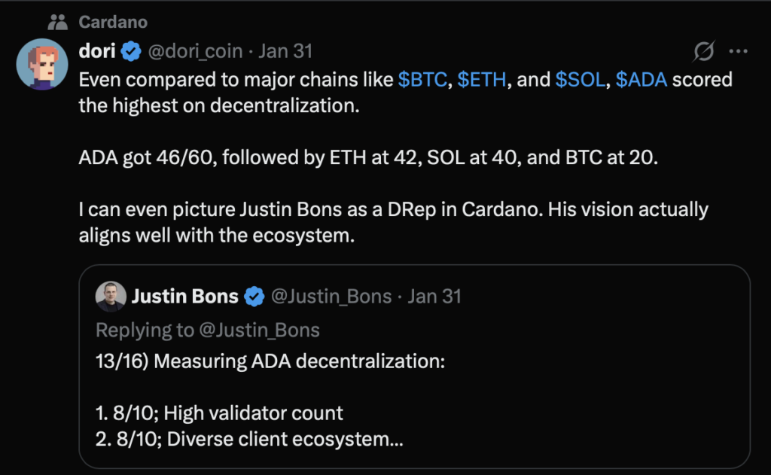
Task: Open the $SOL cashtag link
Action: point(581,80)
